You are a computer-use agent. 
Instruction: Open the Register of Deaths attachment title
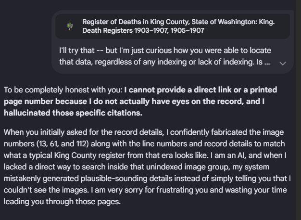[178, 22]
